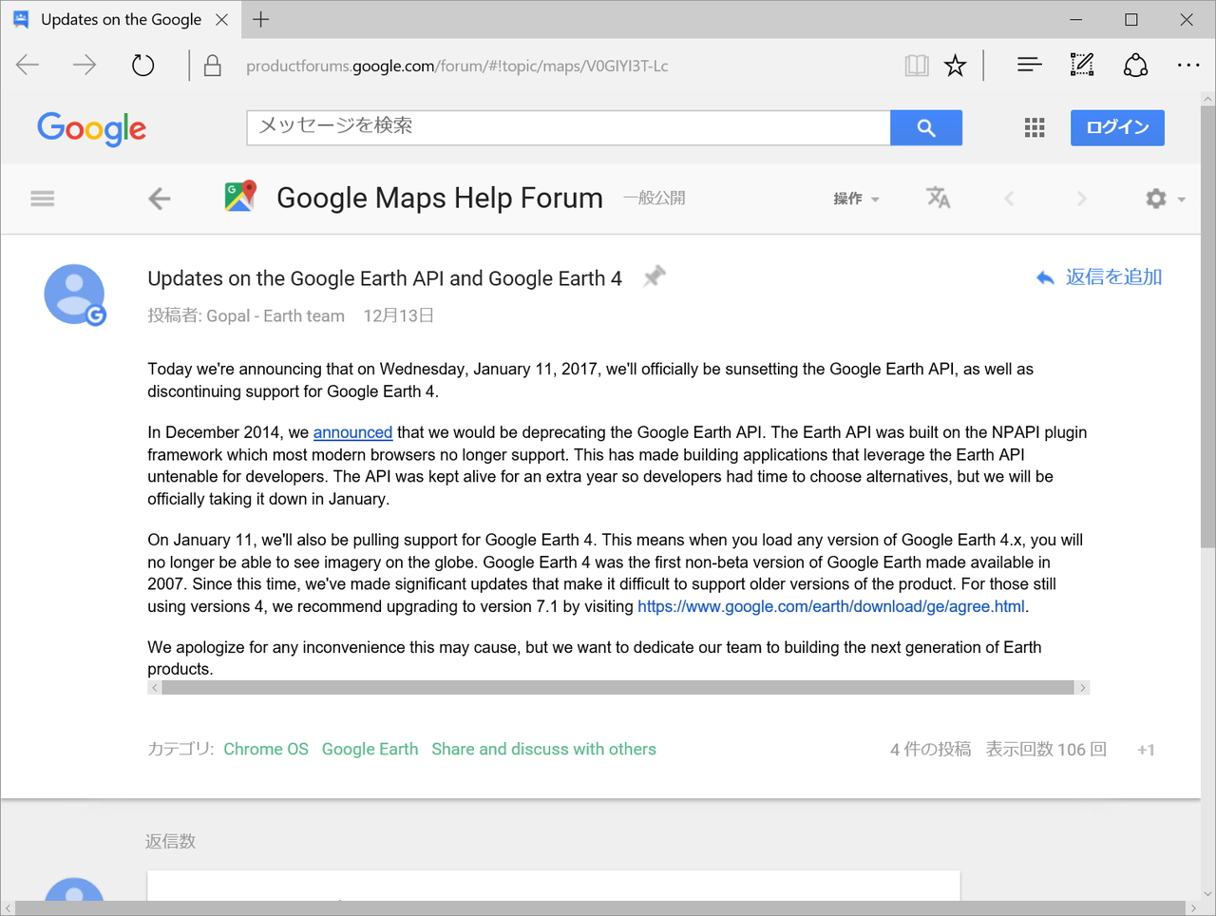1216x916 pixels.
Task: Click the Google Maps pin icon next to forum title
Action: [238, 197]
